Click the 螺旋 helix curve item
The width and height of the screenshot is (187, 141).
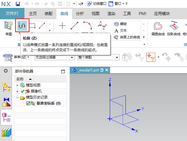pos(120,24)
